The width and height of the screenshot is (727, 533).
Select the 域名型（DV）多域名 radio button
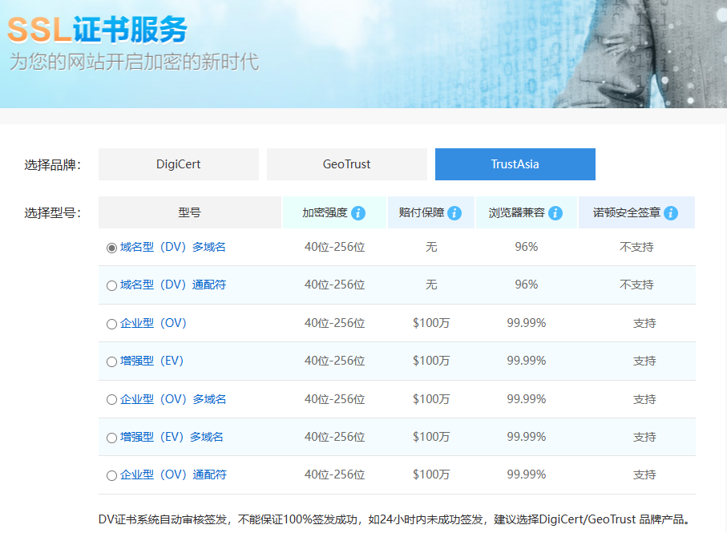click(x=110, y=247)
